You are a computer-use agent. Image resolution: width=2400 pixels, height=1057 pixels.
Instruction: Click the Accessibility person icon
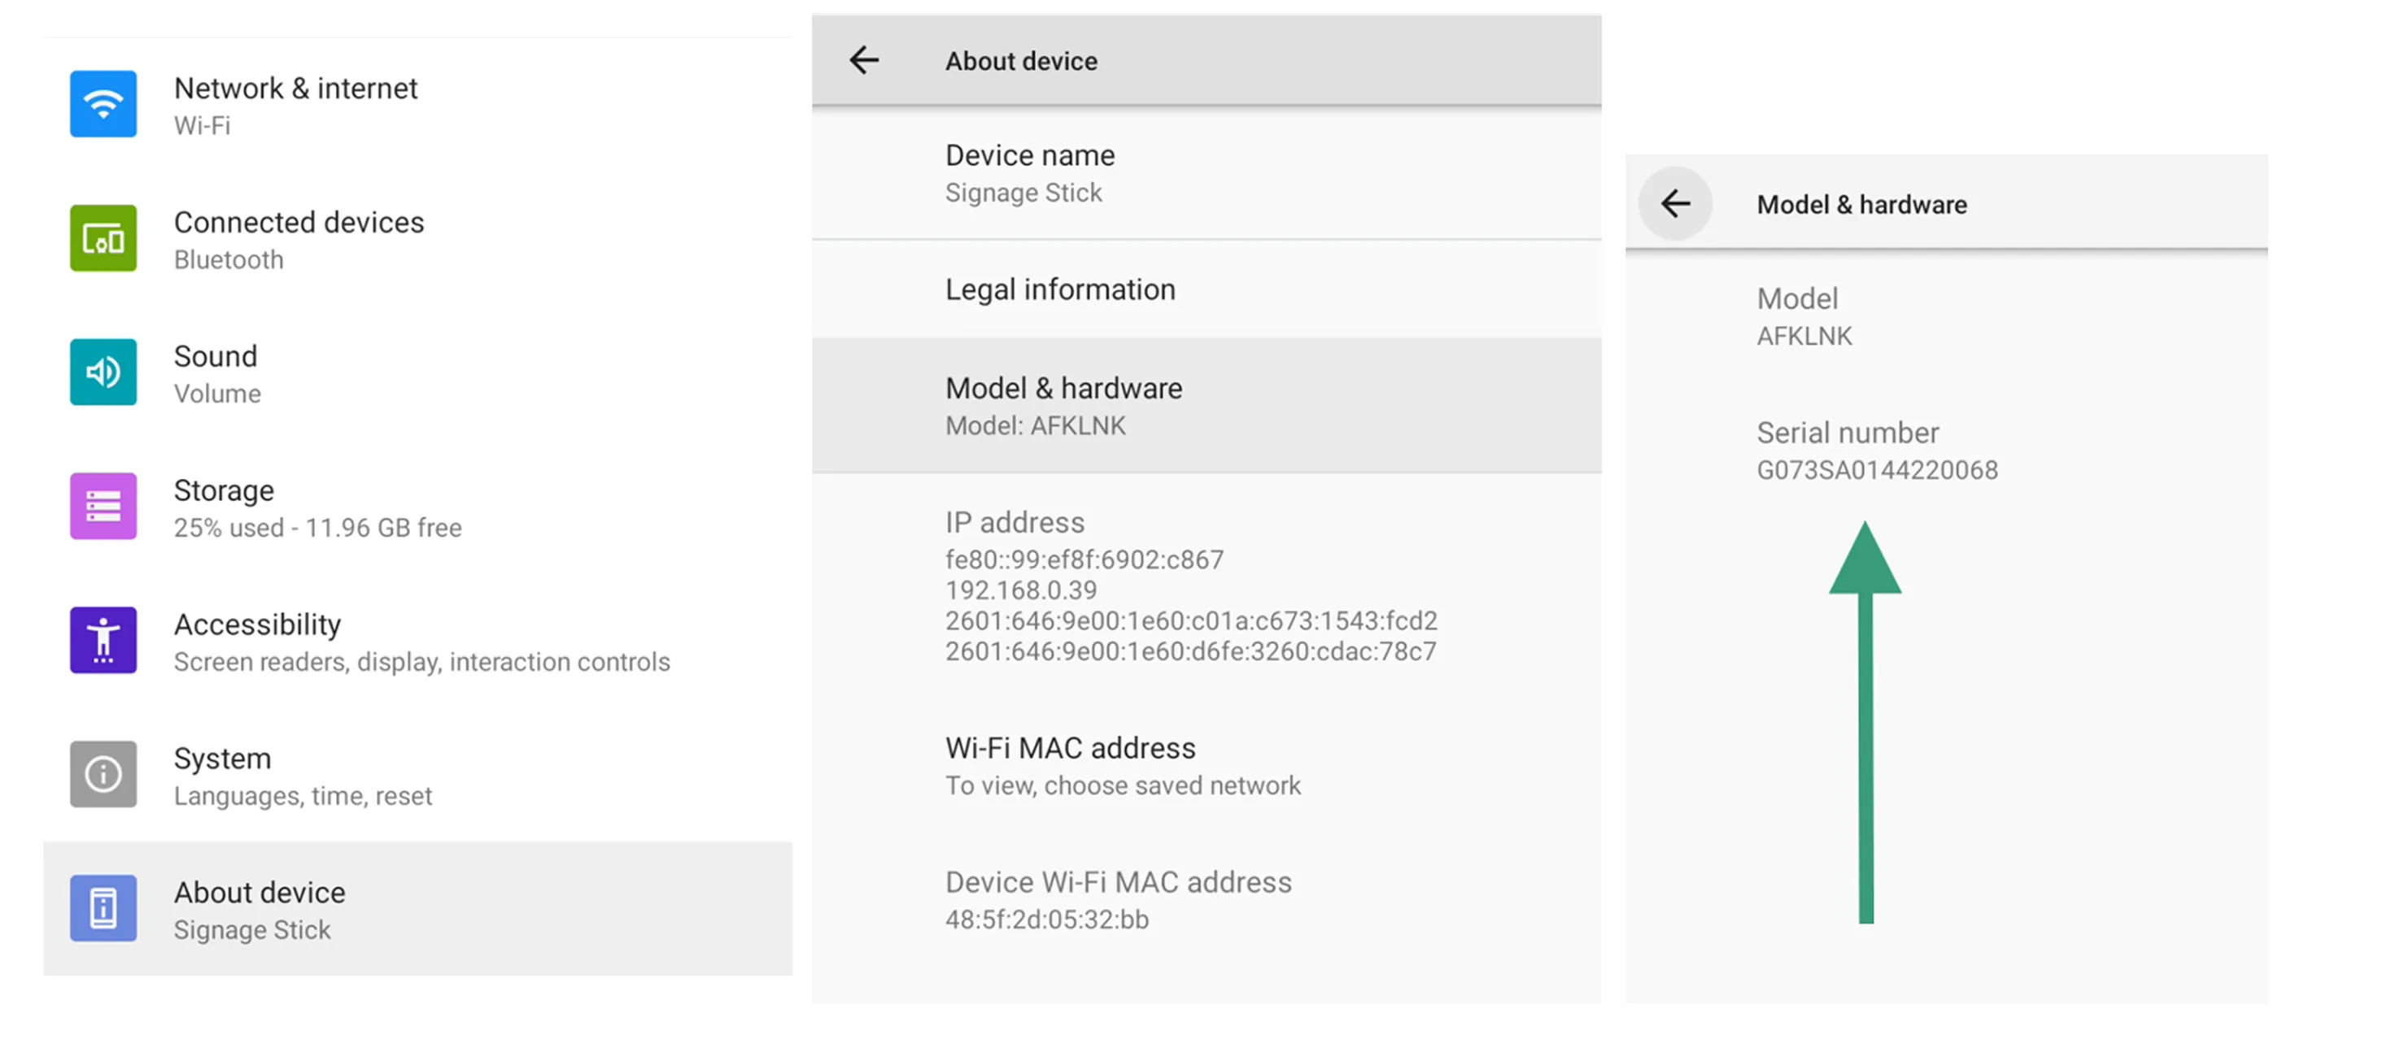tap(103, 641)
